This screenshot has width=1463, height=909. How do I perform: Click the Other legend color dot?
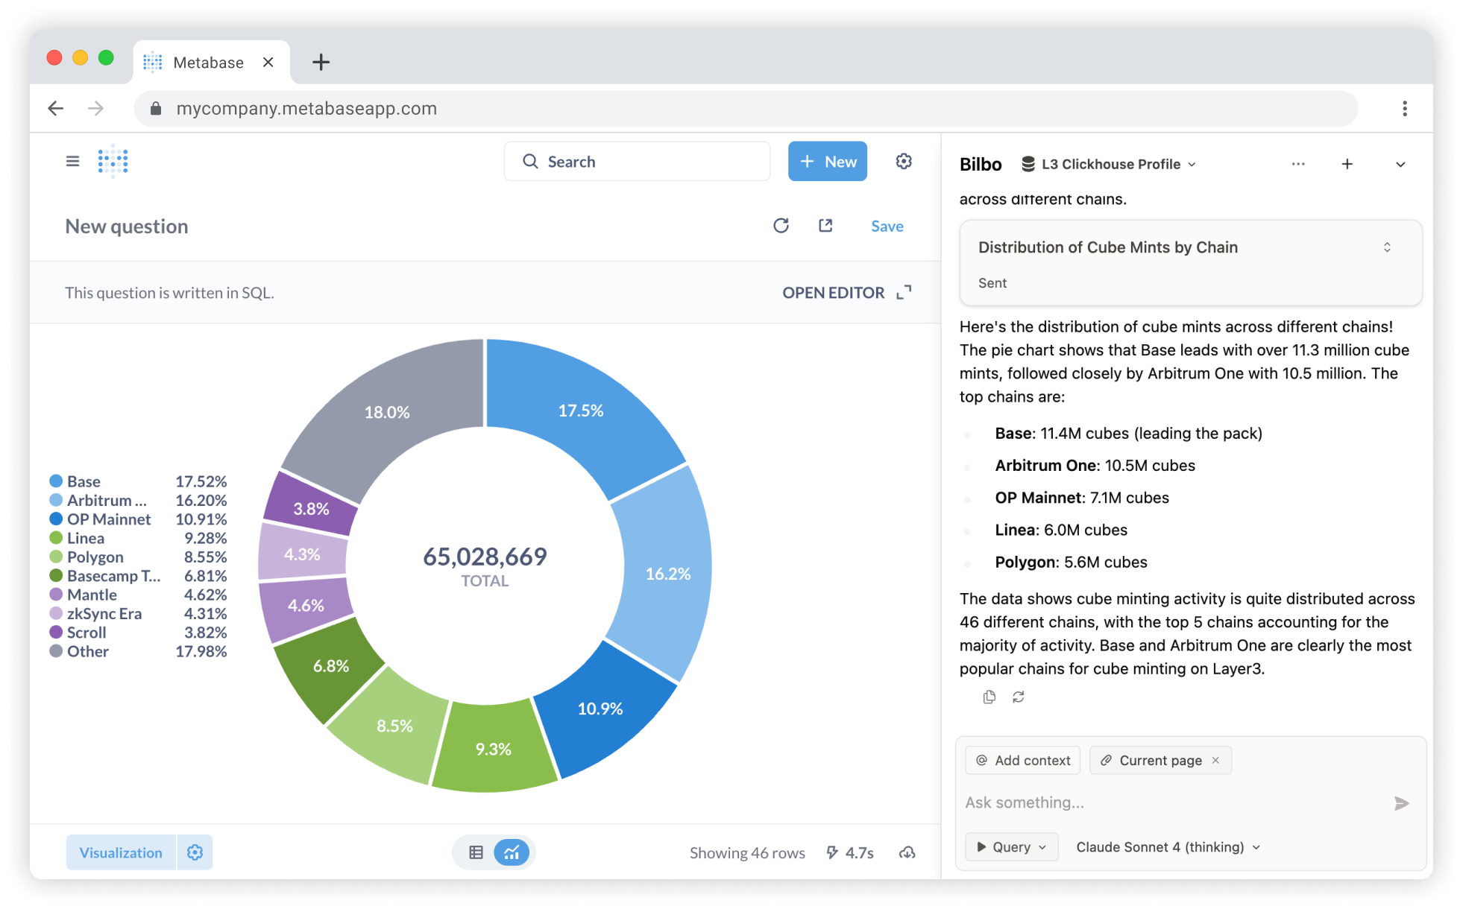coord(56,651)
